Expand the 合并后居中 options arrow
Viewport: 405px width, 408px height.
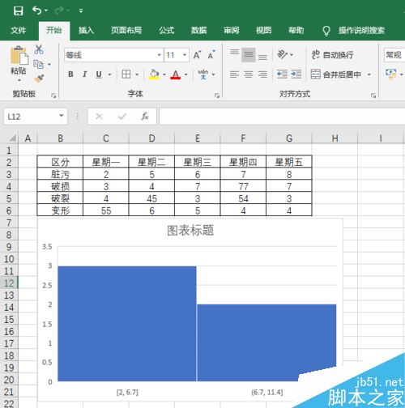point(369,74)
